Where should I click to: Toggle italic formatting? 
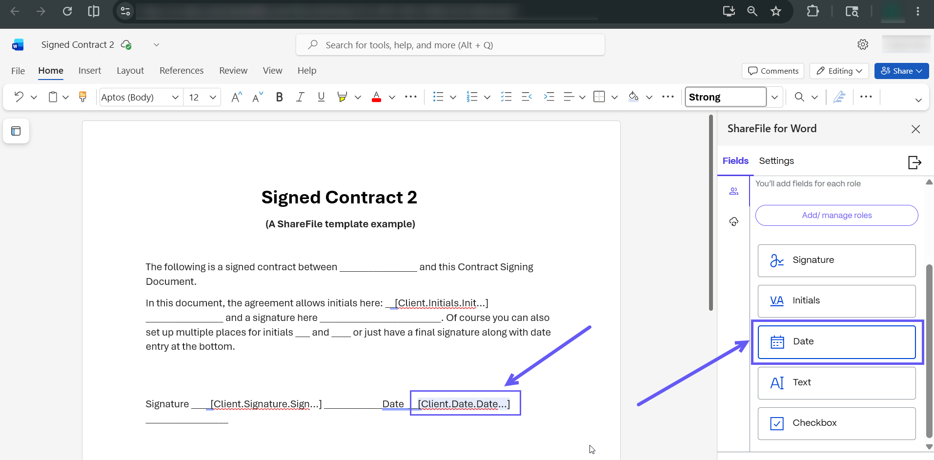pyautogui.click(x=300, y=97)
